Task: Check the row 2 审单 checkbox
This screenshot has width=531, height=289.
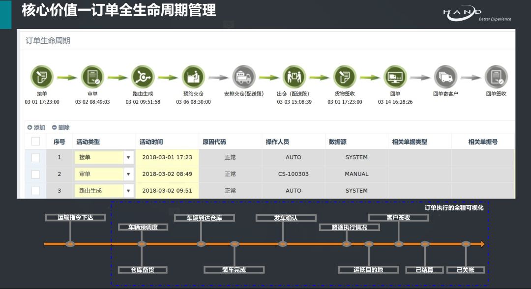Action: 35,174
